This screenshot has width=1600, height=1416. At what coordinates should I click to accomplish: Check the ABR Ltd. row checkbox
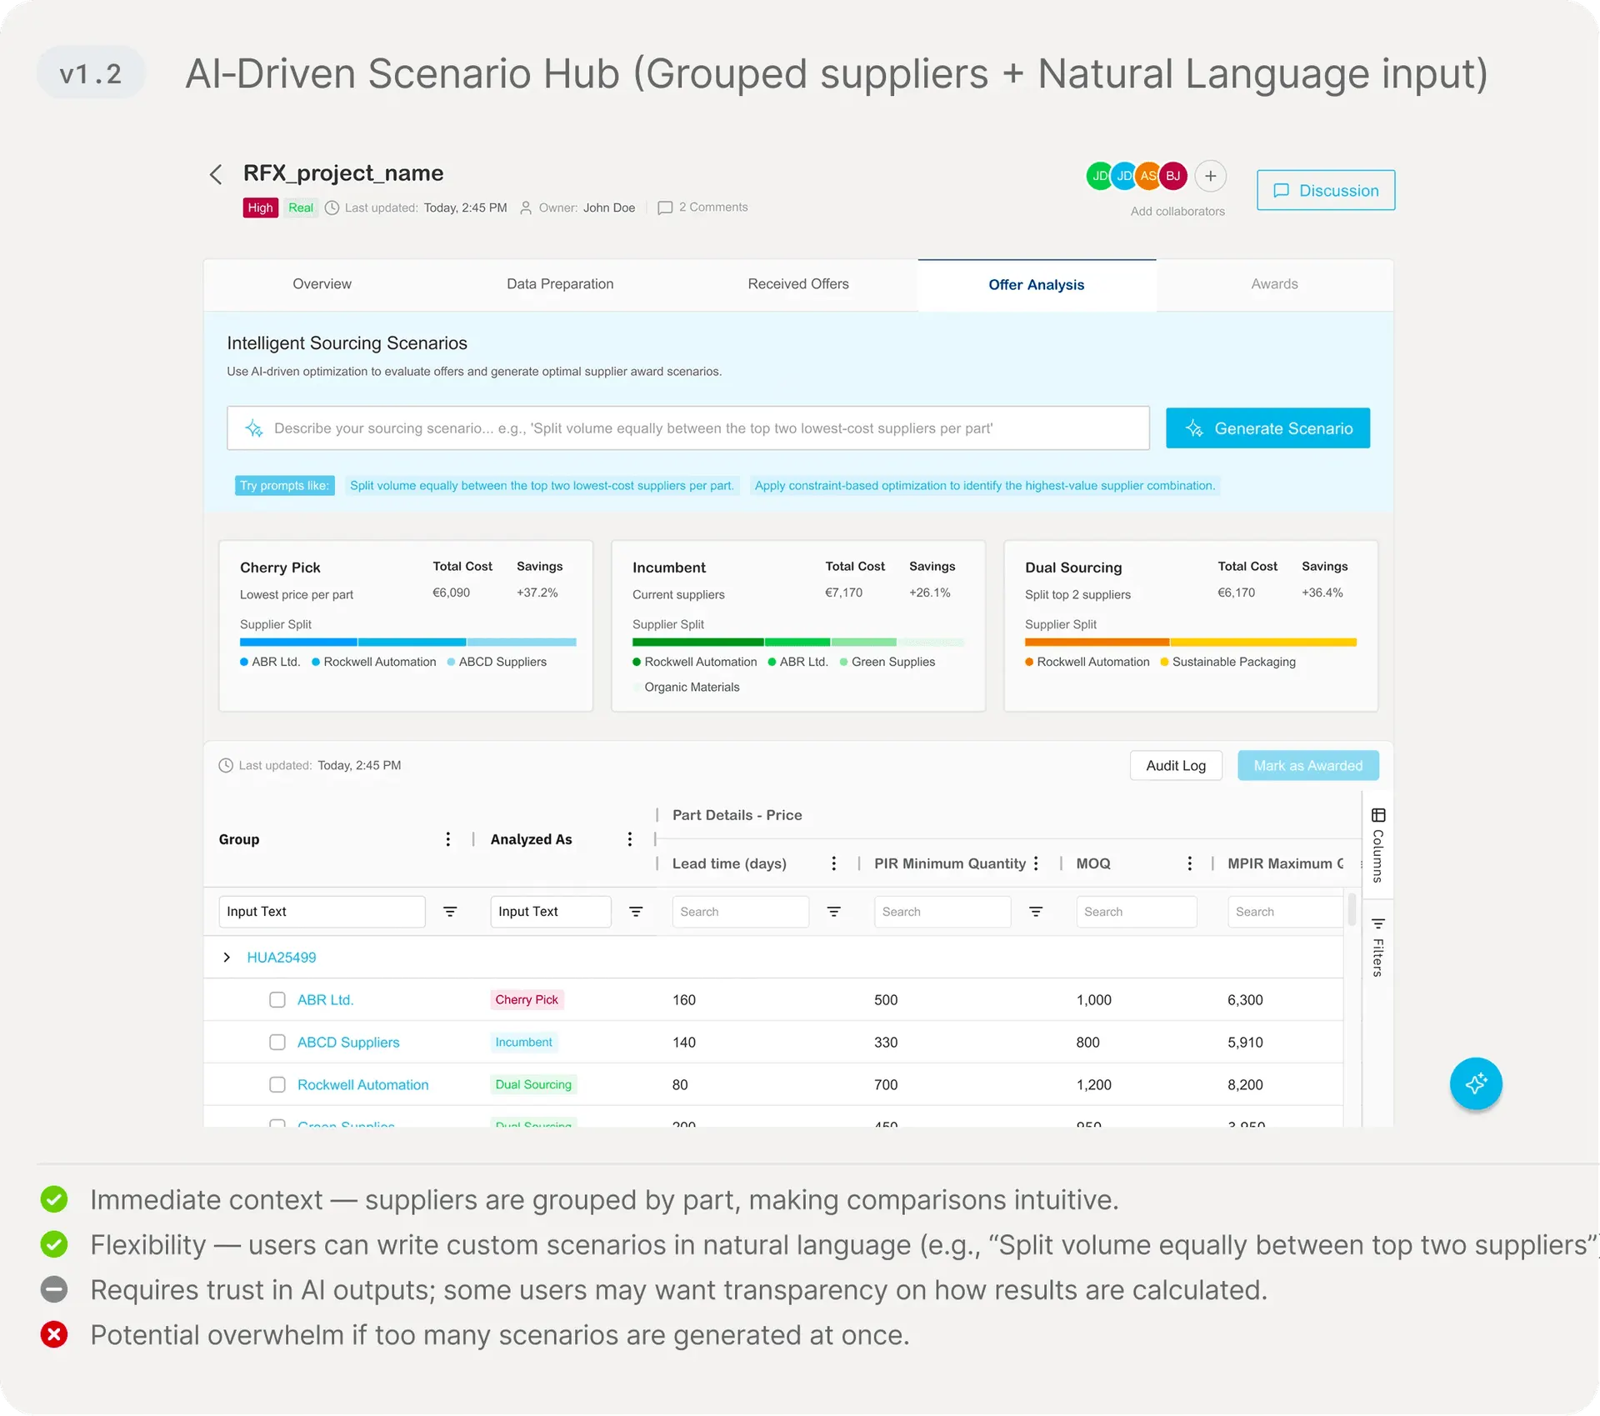[x=277, y=1000]
